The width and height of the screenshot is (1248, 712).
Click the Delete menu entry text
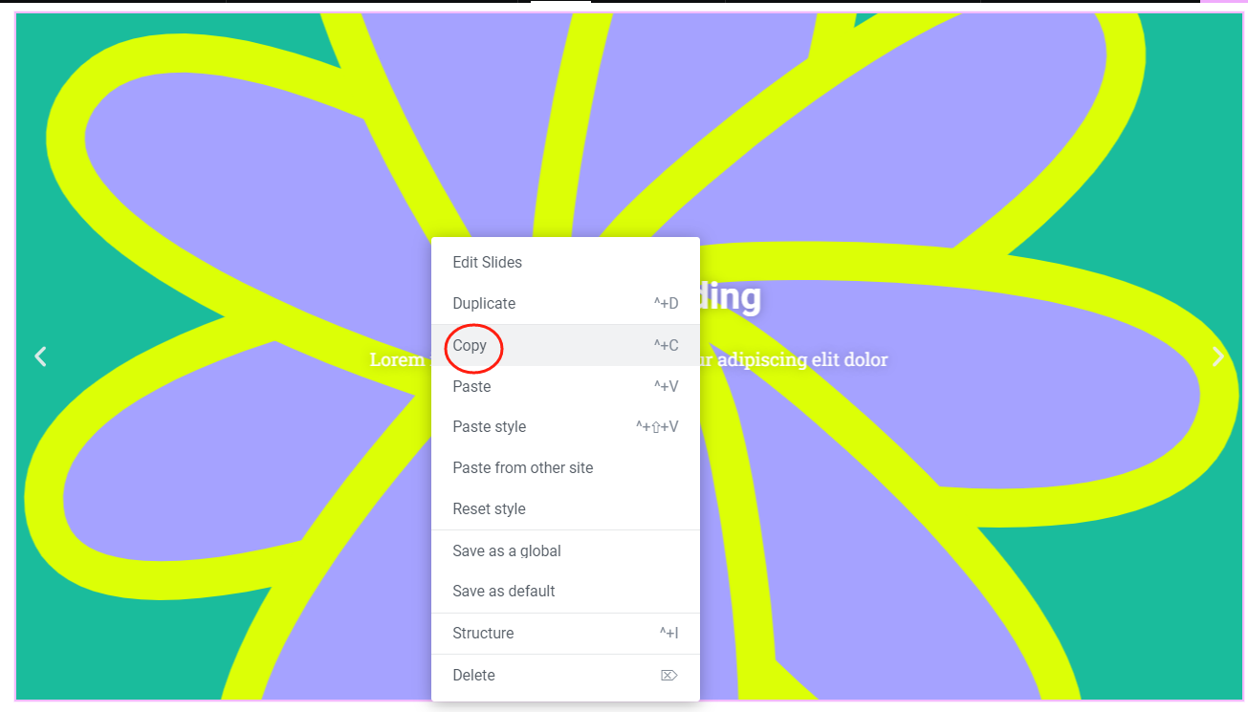coord(473,675)
